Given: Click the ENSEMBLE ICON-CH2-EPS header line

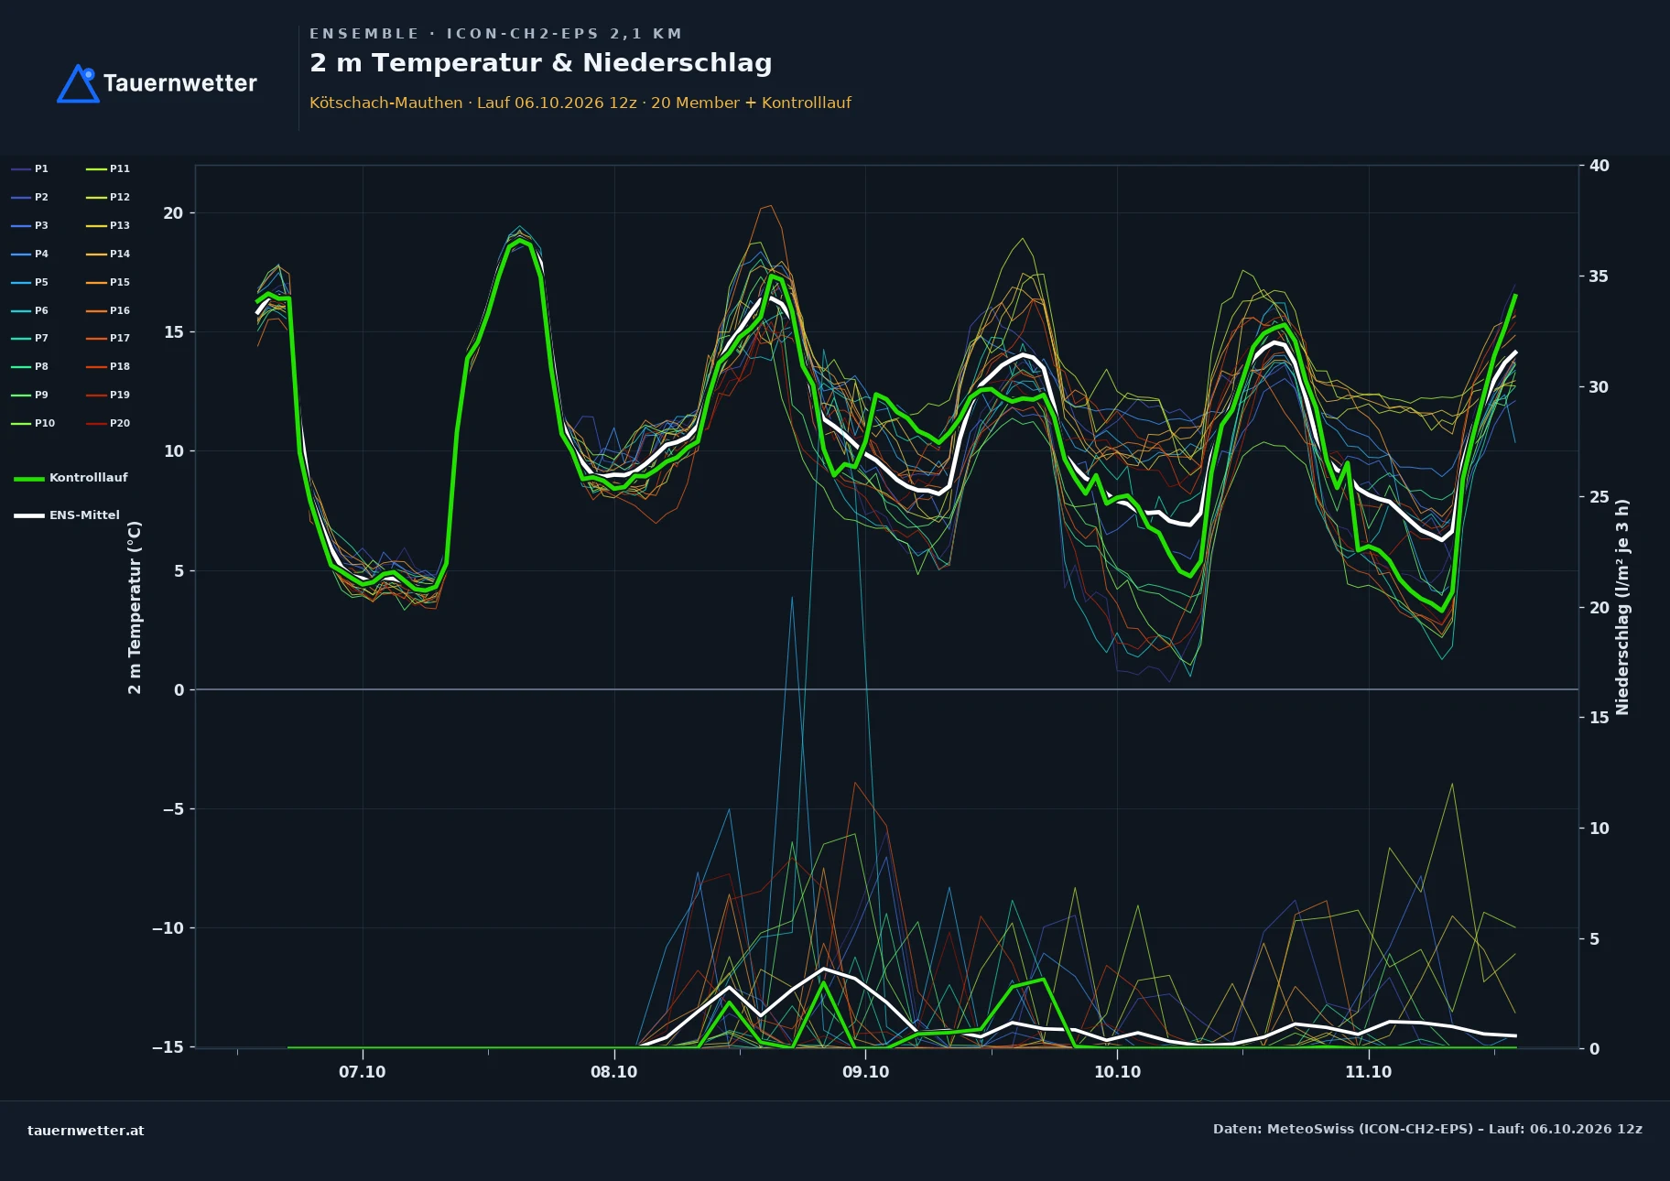Looking at the screenshot, I should point(496,34).
